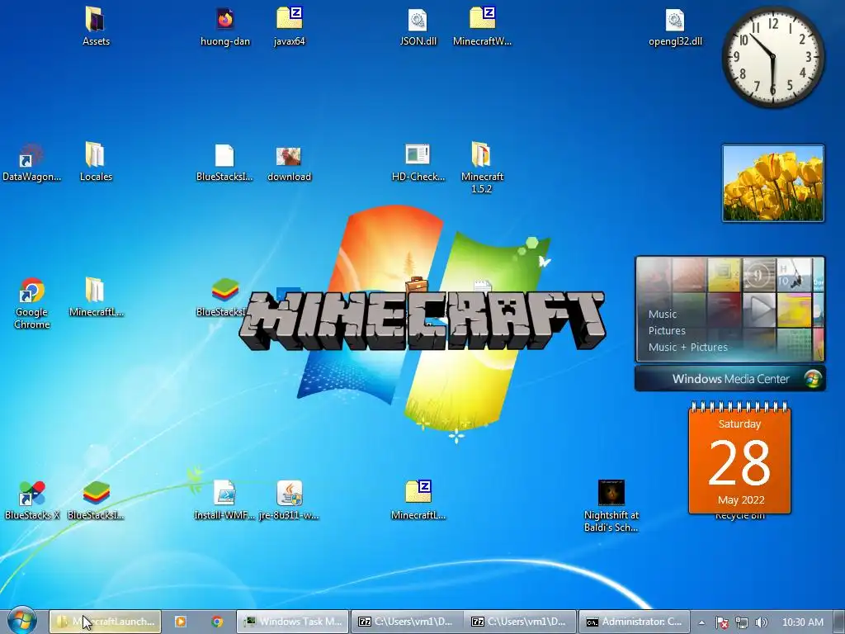Click the Windows Media Center title bar
845x634 pixels.
tap(730, 378)
